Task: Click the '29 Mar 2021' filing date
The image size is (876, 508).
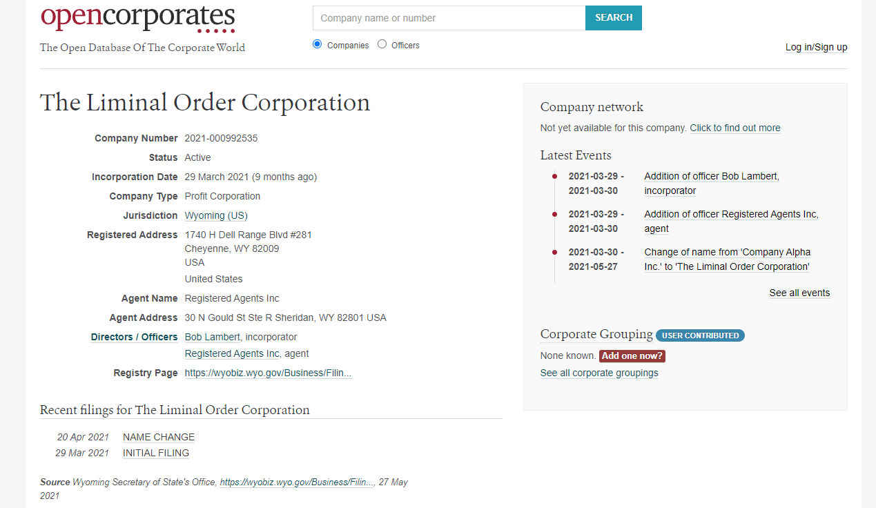Action: 82,453
